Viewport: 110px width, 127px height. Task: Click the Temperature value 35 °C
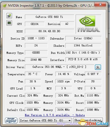tap(33, 74)
